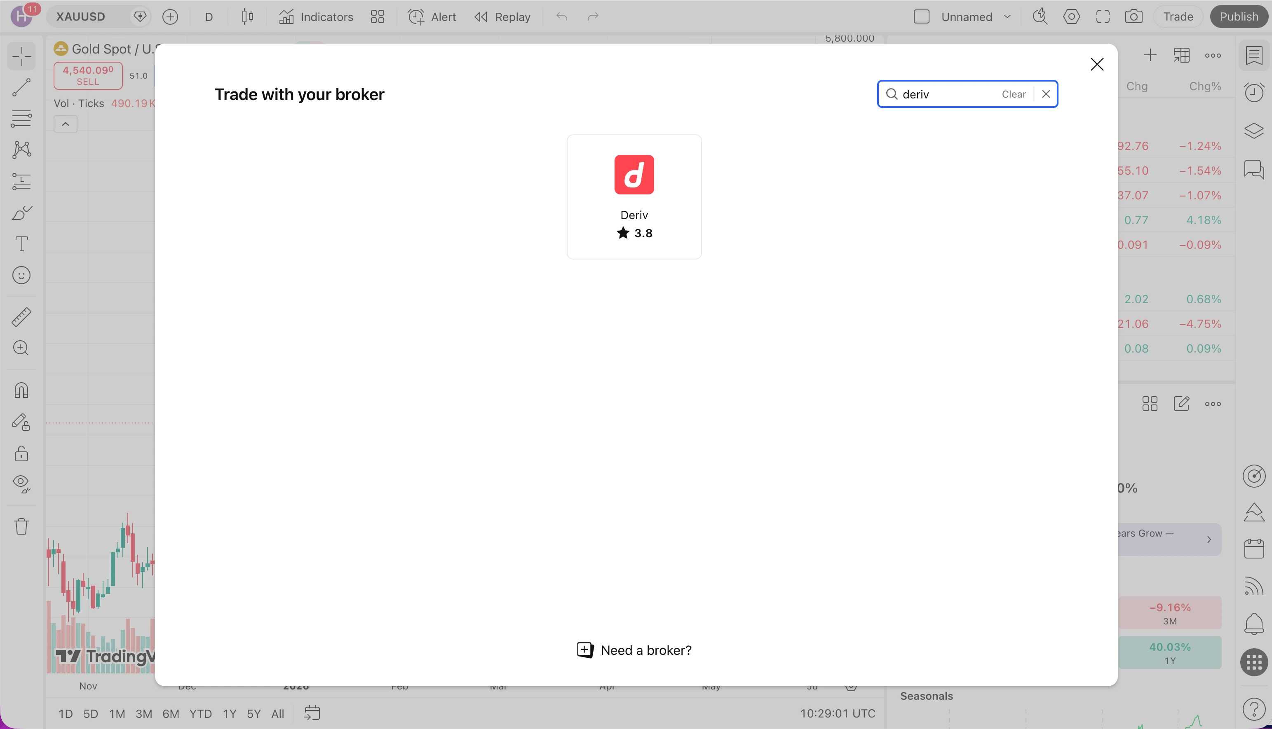Click the 4,540.09 SELL button
The height and width of the screenshot is (729, 1272).
click(x=88, y=76)
